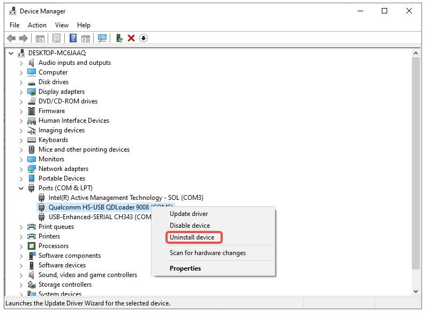Choose Update driver from context menu

coord(188,214)
